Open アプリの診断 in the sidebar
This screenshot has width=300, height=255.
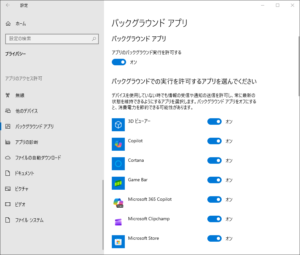pyautogui.click(x=7, y=142)
